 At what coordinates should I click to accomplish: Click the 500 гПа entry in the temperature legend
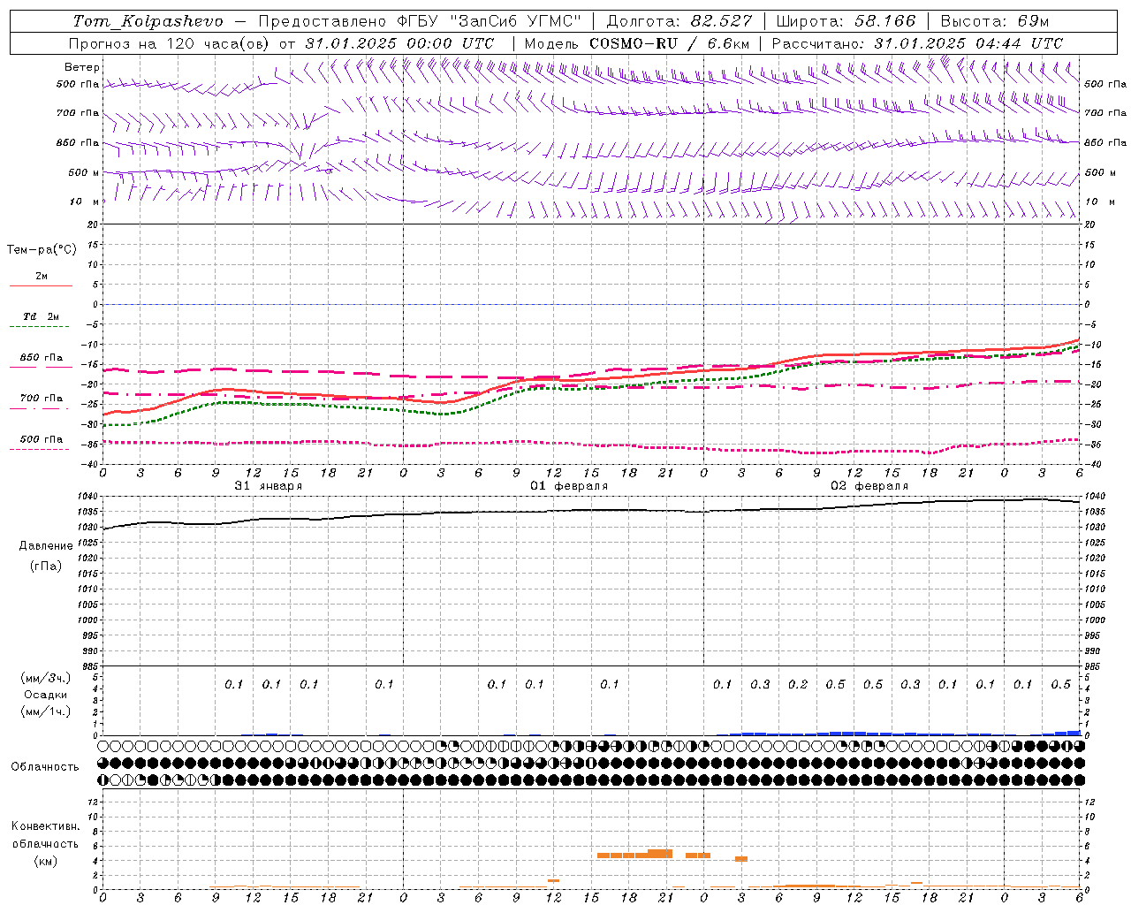[x=42, y=439]
